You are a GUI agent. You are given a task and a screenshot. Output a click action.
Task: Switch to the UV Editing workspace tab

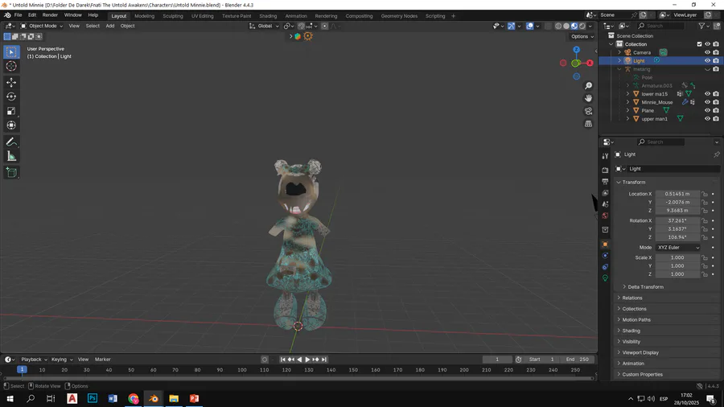pyautogui.click(x=202, y=16)
